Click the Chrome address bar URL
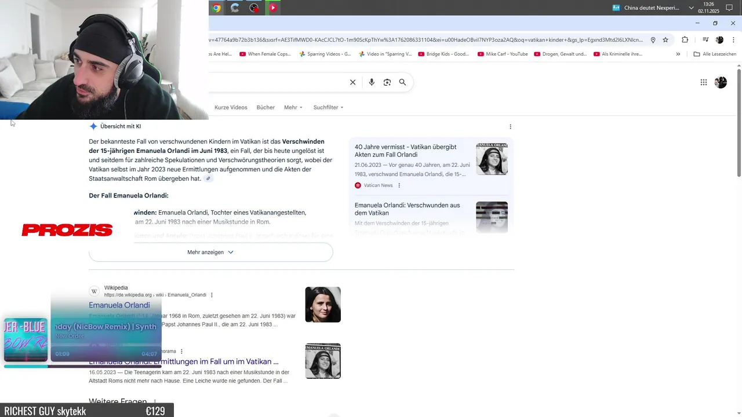This screenshot has height=417, width=742. click(x=426, y=40)
